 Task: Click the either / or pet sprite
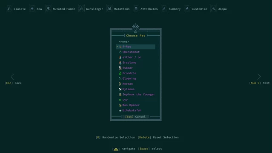tap(120, 57)
